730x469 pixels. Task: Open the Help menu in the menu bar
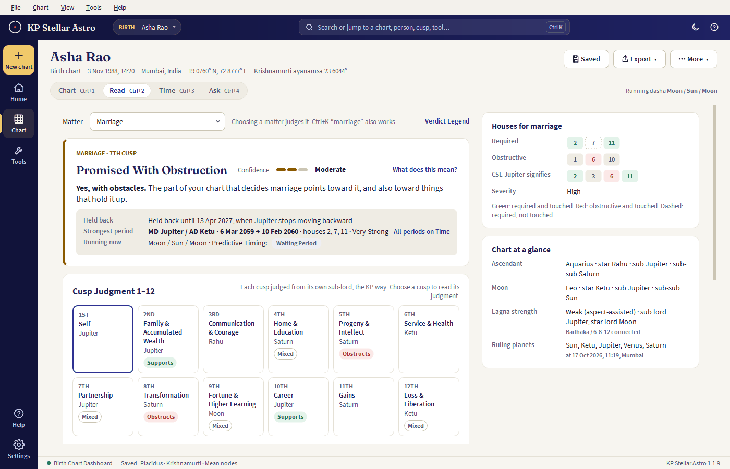tap(120, 7)
